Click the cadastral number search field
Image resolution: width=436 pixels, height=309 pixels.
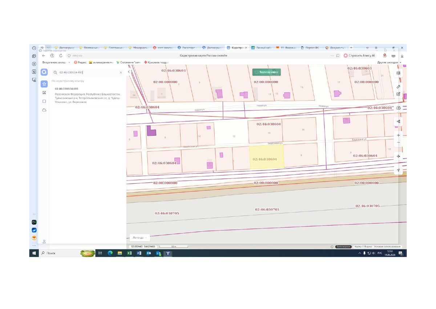tap(87, 72)
